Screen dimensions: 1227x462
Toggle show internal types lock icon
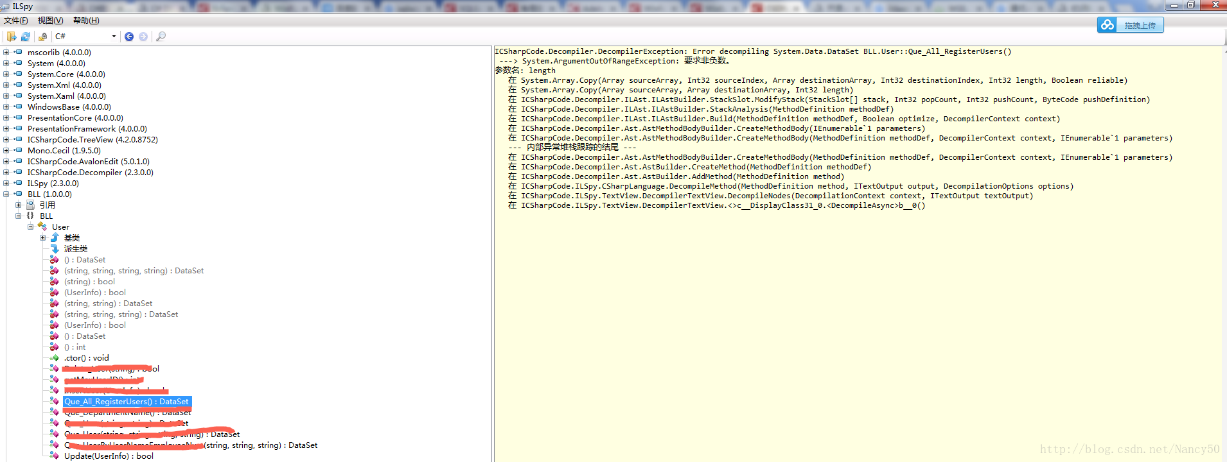point(42,37)
